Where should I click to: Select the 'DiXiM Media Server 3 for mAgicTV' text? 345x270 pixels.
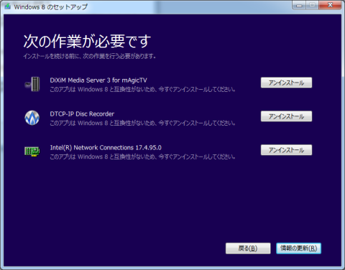point(98,80)
